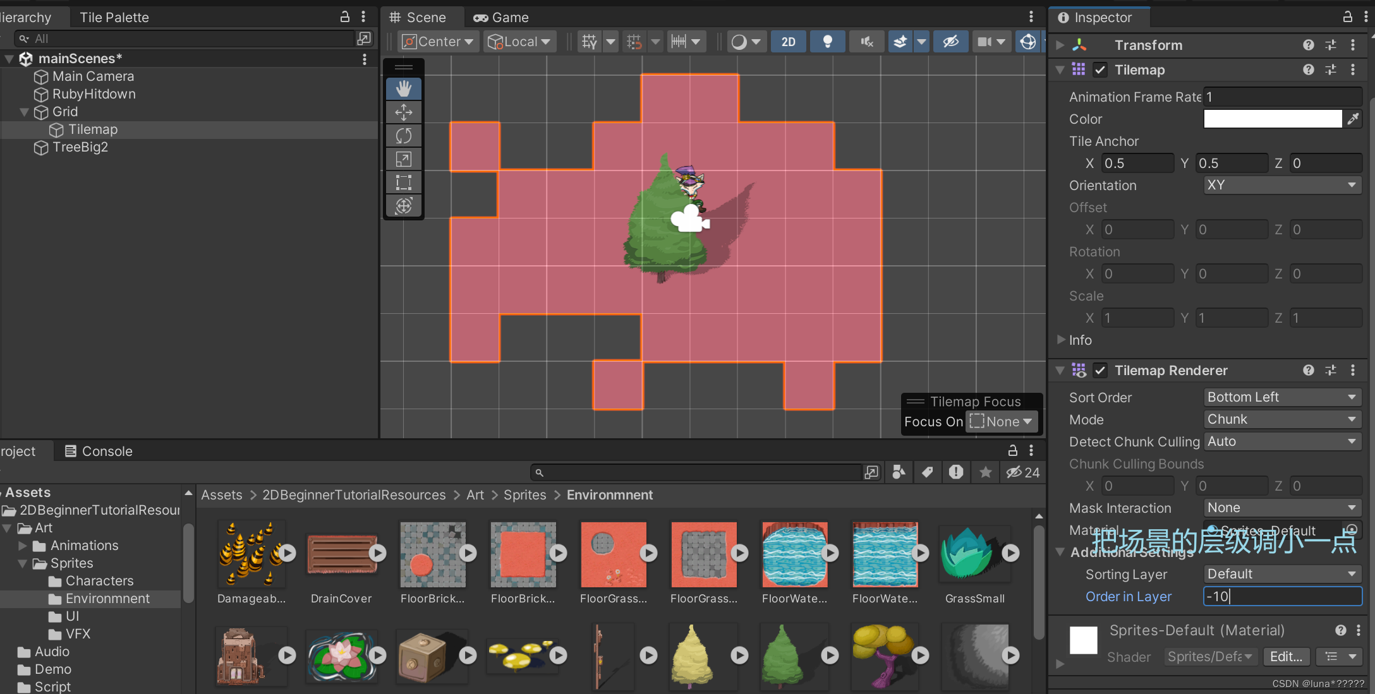
Task: Pick color with the eyedropper icon
Action: pos(1353,119)
